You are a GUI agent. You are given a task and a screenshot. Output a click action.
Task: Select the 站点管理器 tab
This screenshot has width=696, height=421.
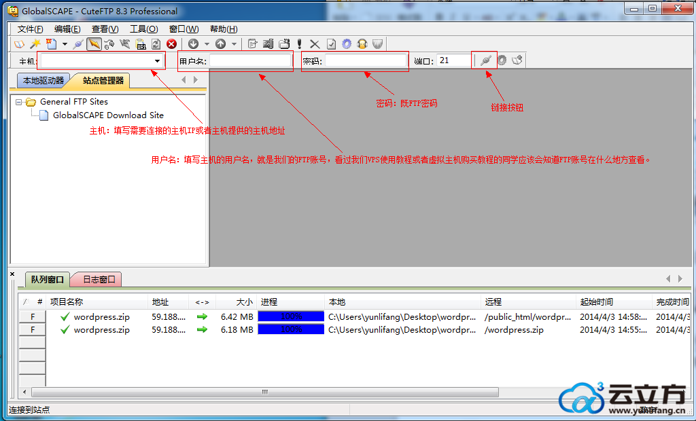point(103,81)
